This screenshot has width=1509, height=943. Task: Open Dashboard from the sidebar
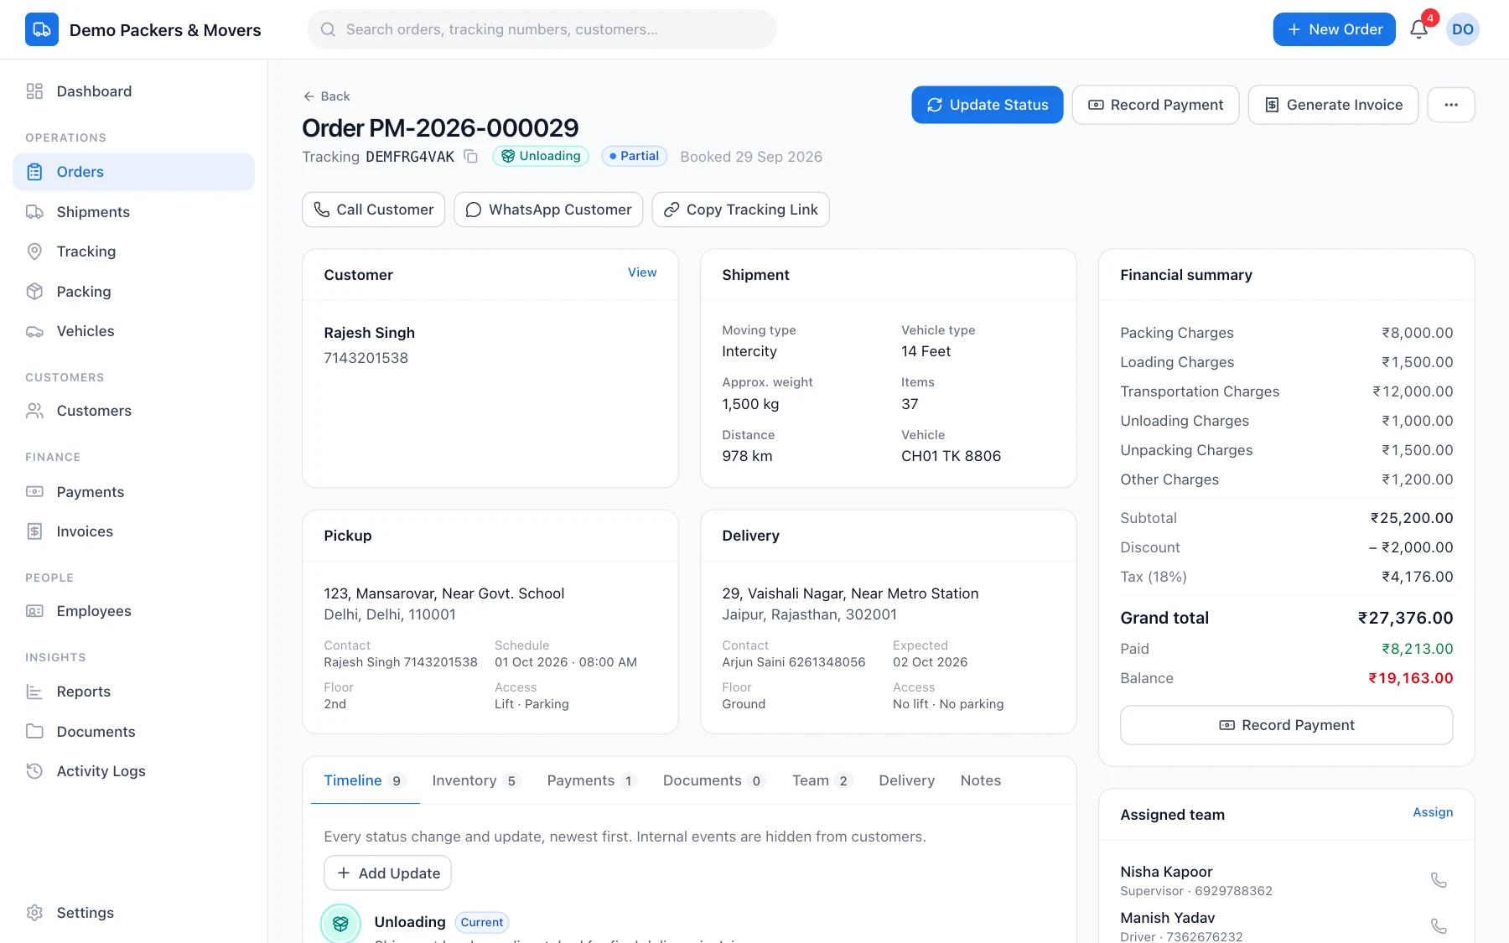point(133,91)
